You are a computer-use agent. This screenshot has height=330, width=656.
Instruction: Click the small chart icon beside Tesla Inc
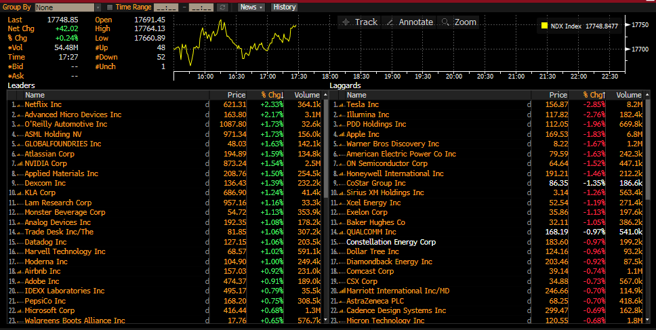(x=341, y=105)
